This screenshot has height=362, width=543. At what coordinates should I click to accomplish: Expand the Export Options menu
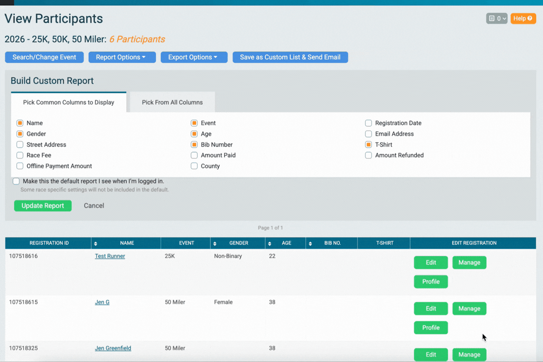click(194, 57)
